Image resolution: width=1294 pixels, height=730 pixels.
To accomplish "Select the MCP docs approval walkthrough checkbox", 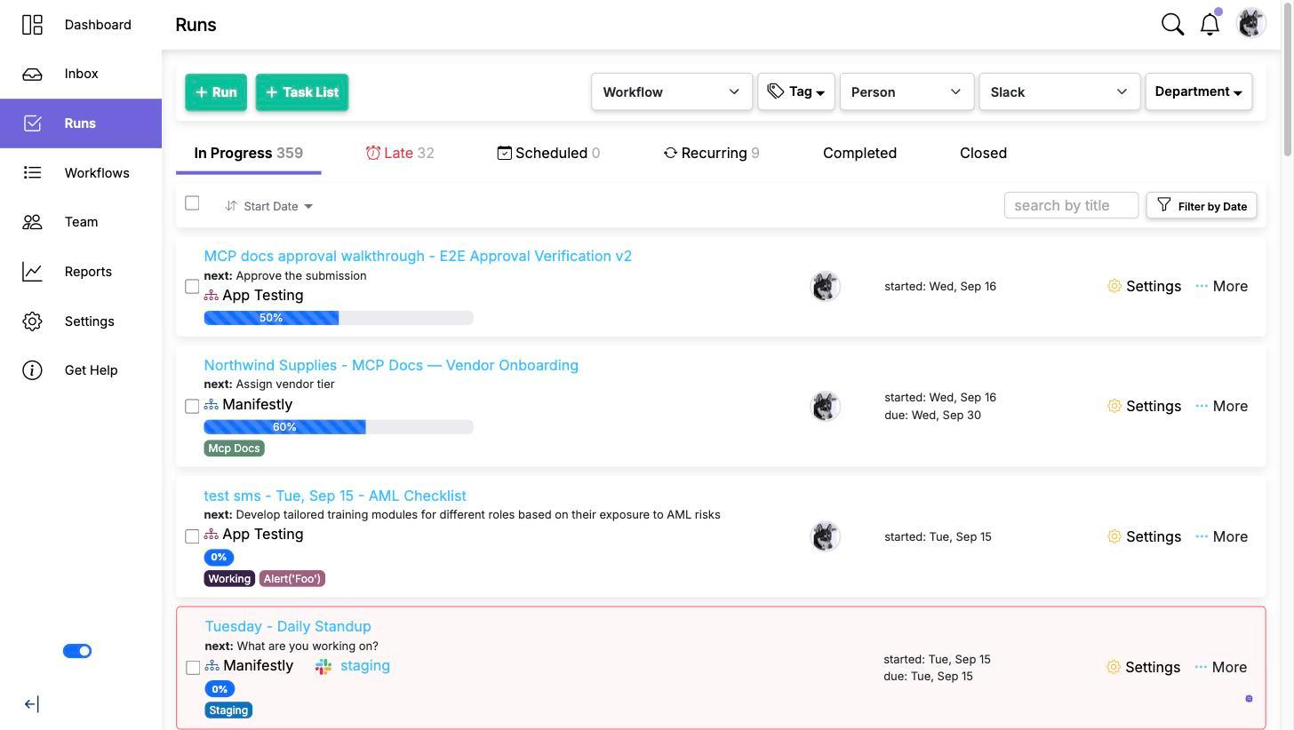I will tap(192, 286).
